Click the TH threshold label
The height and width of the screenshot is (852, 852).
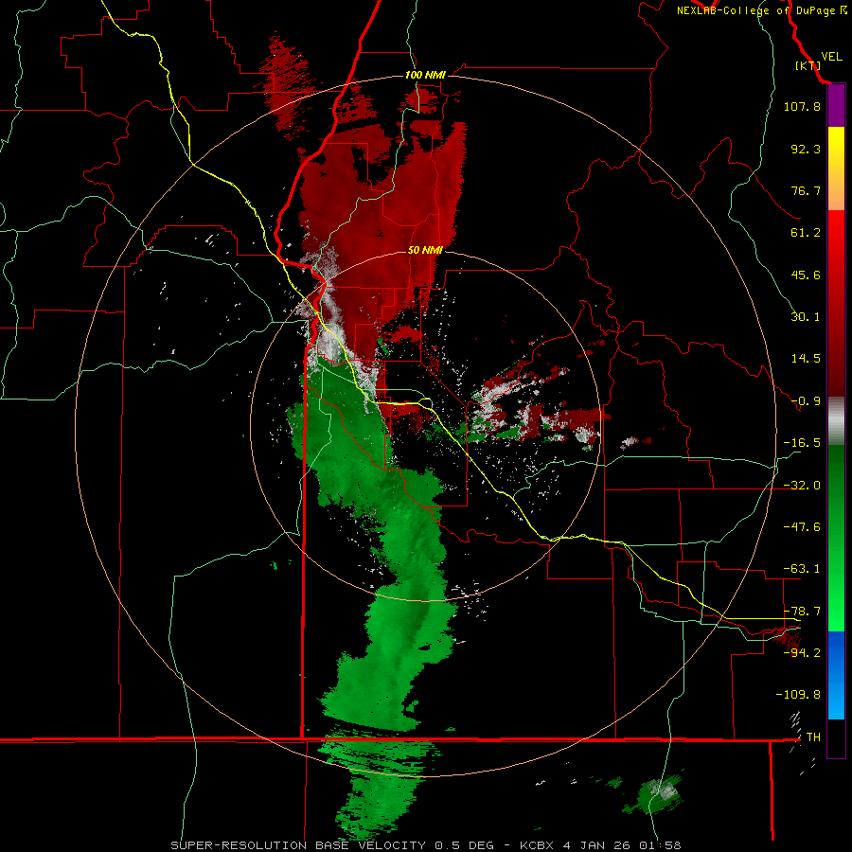[x=813, y=737]
